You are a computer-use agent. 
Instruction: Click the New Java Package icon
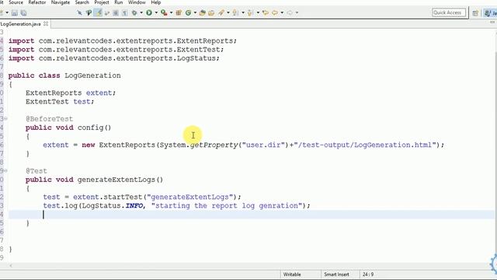[179, 12]
